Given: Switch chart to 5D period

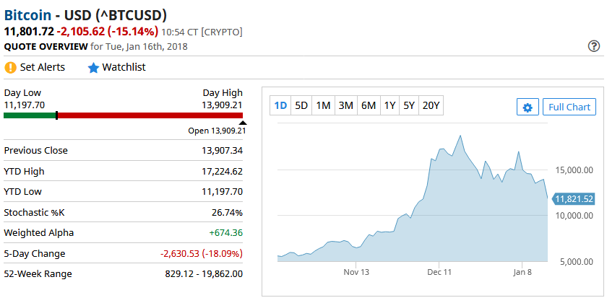Looking at the screenshot, I should tap(301, 105).
